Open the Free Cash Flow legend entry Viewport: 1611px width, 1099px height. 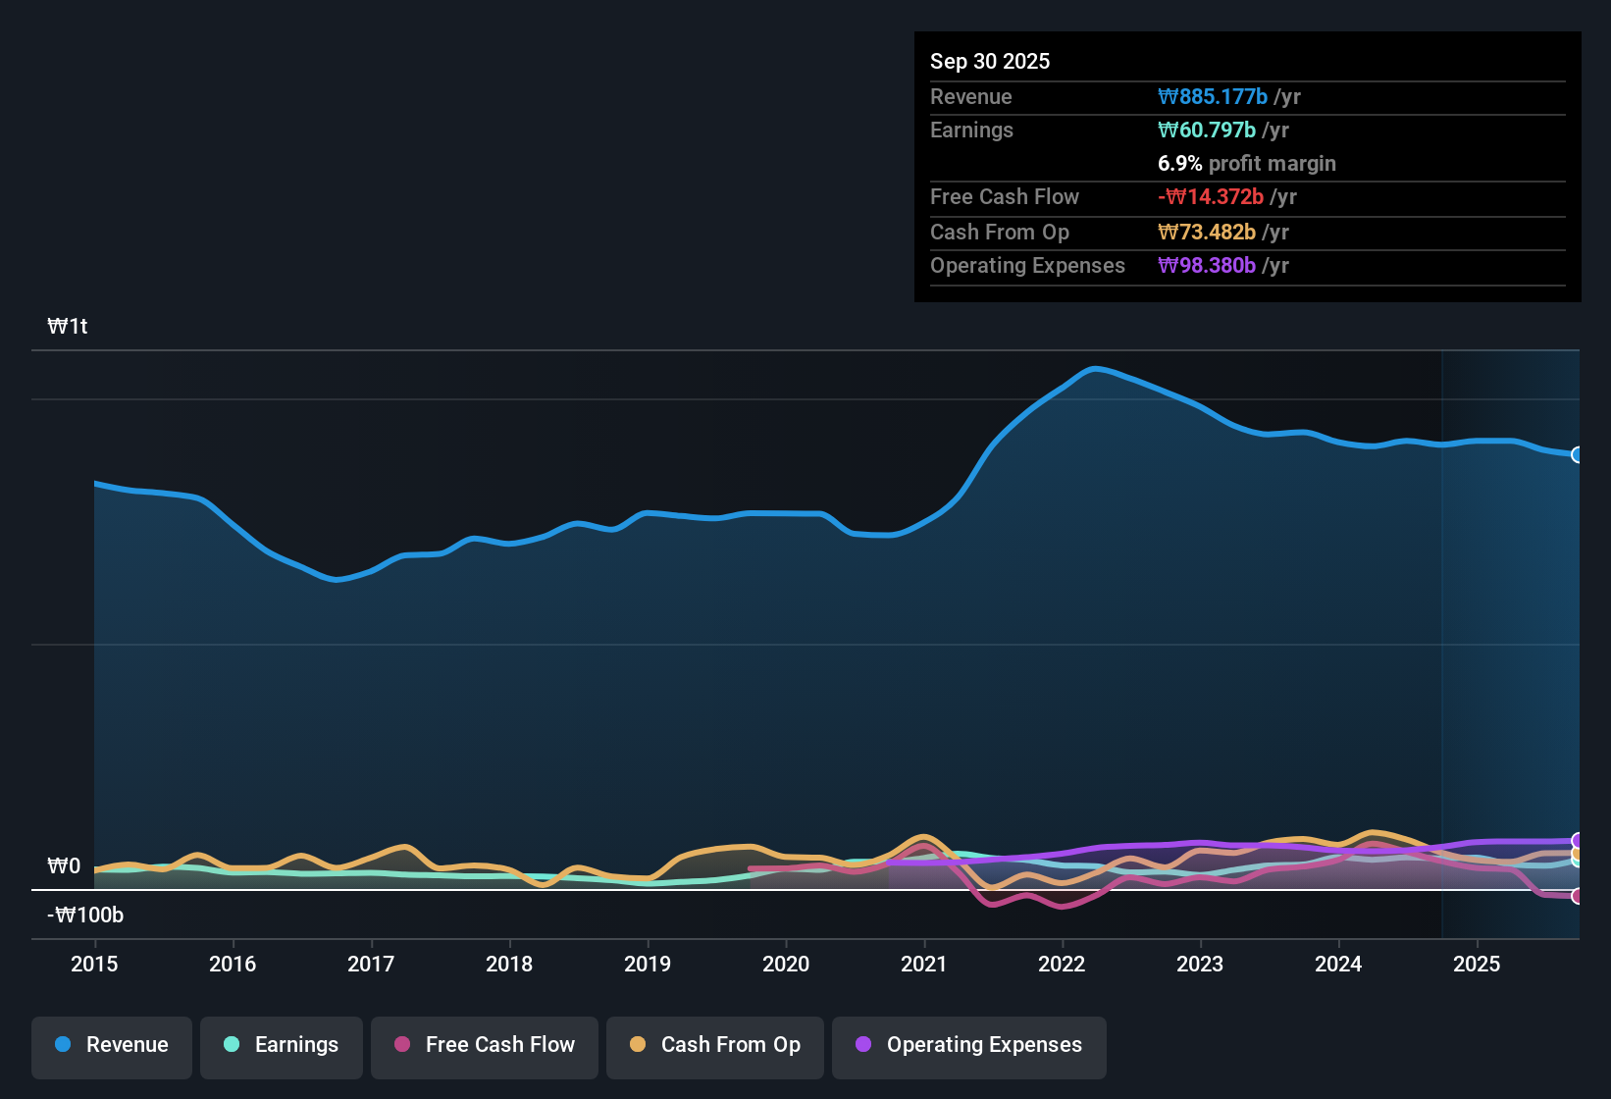[x=484, y=1045]
